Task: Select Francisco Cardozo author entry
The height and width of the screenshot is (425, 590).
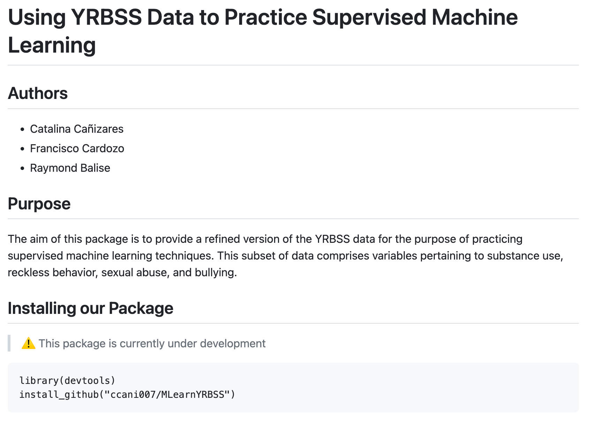Action: coord(77,148)
